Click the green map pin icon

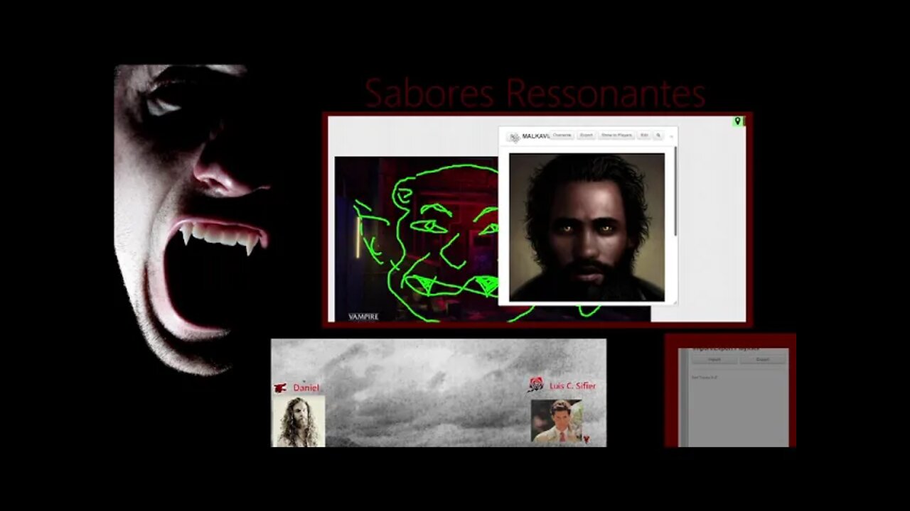[737, 121]
